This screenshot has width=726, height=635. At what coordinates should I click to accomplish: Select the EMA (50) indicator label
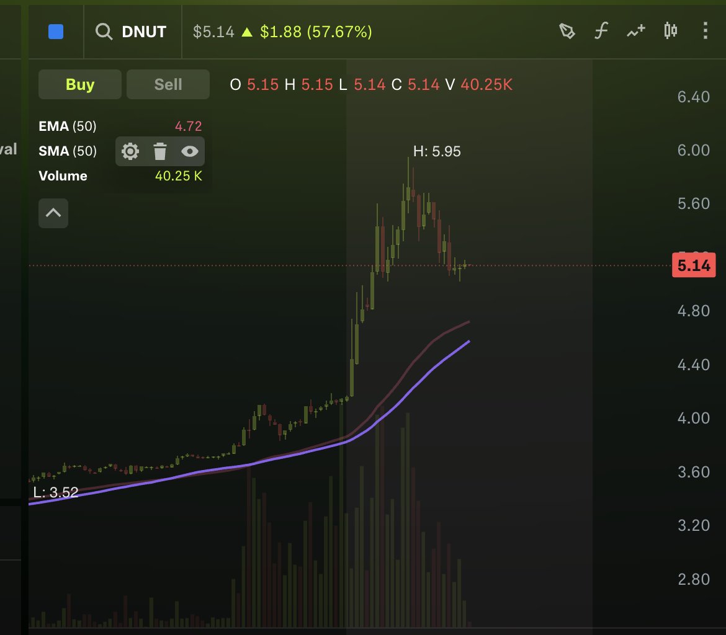68,126
